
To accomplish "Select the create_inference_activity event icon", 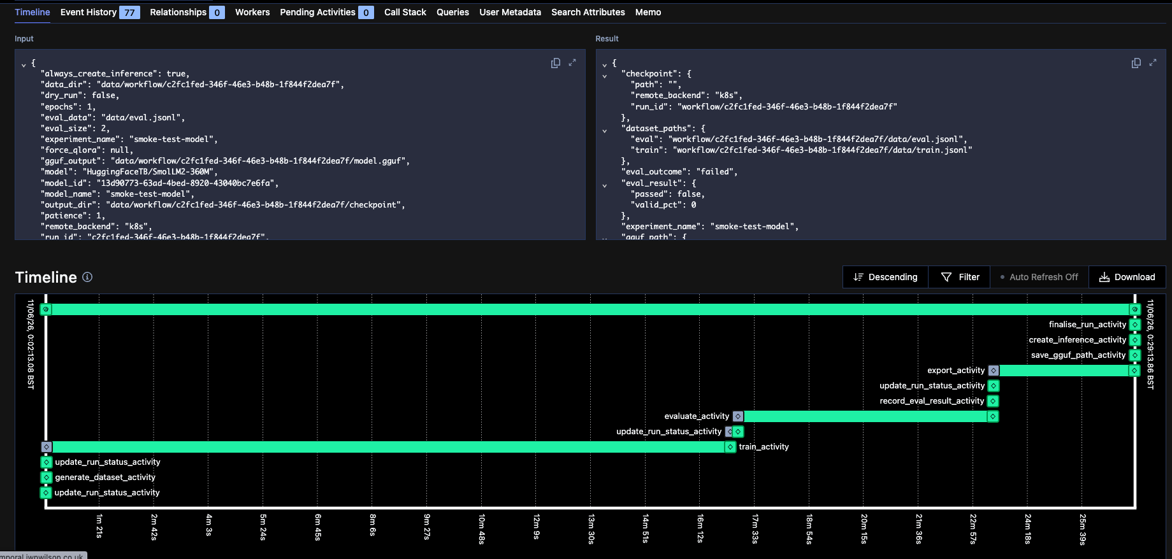I will point(1135,340).
